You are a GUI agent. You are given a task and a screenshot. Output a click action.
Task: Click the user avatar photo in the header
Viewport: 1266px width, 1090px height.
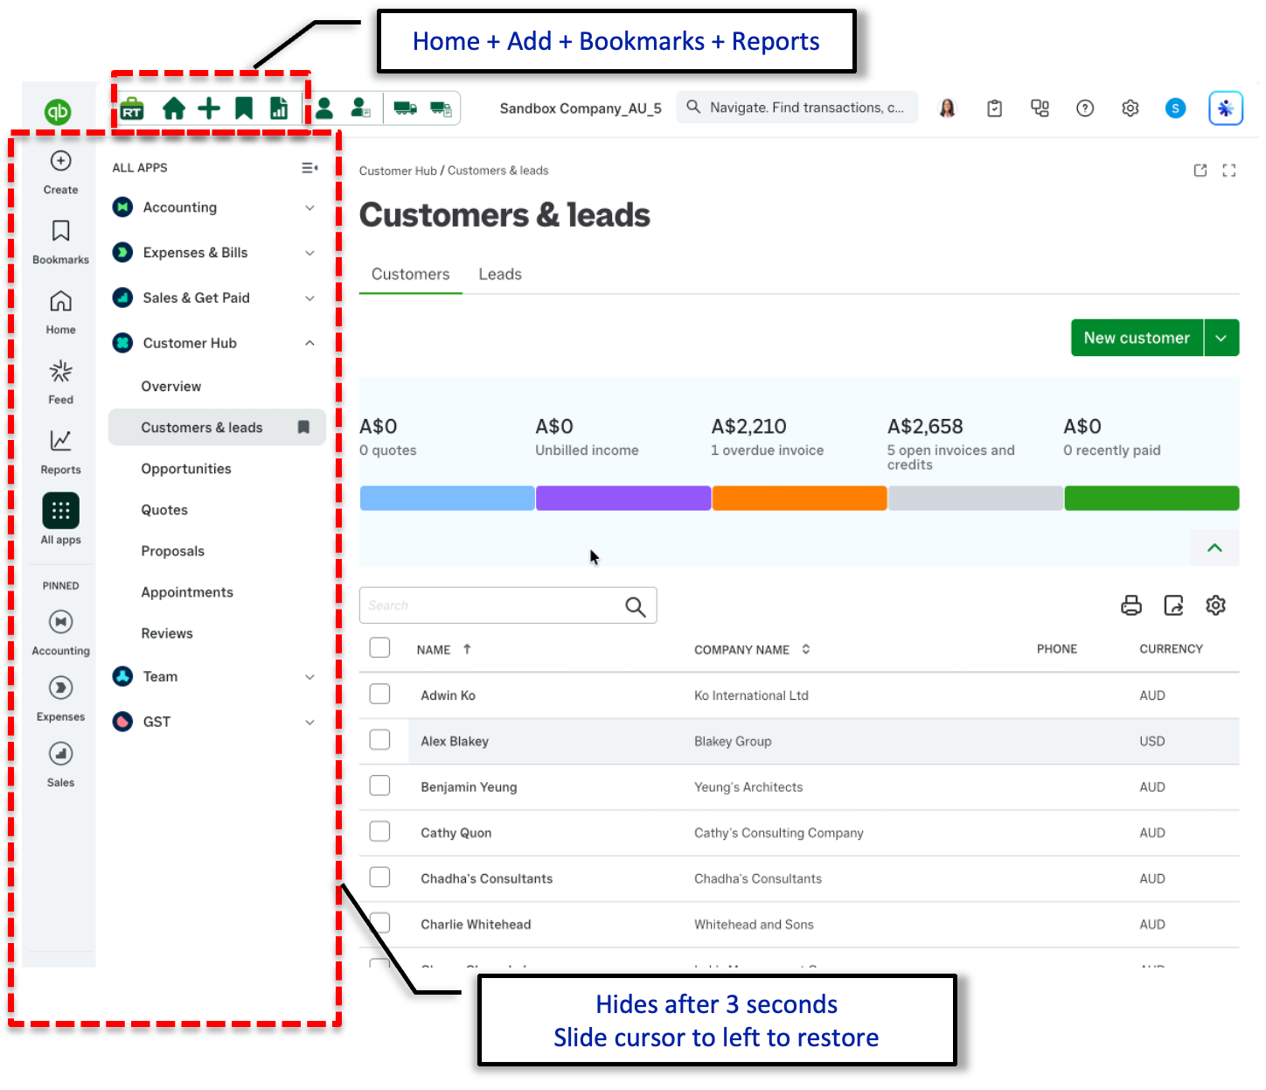coord(947,108)
